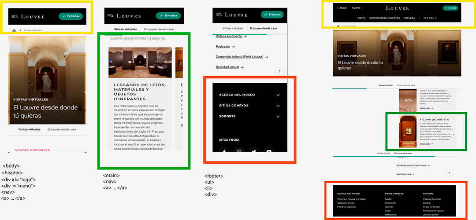Click scroll-to-top arrow beside Realidad virtual

[x=279, y=71]
